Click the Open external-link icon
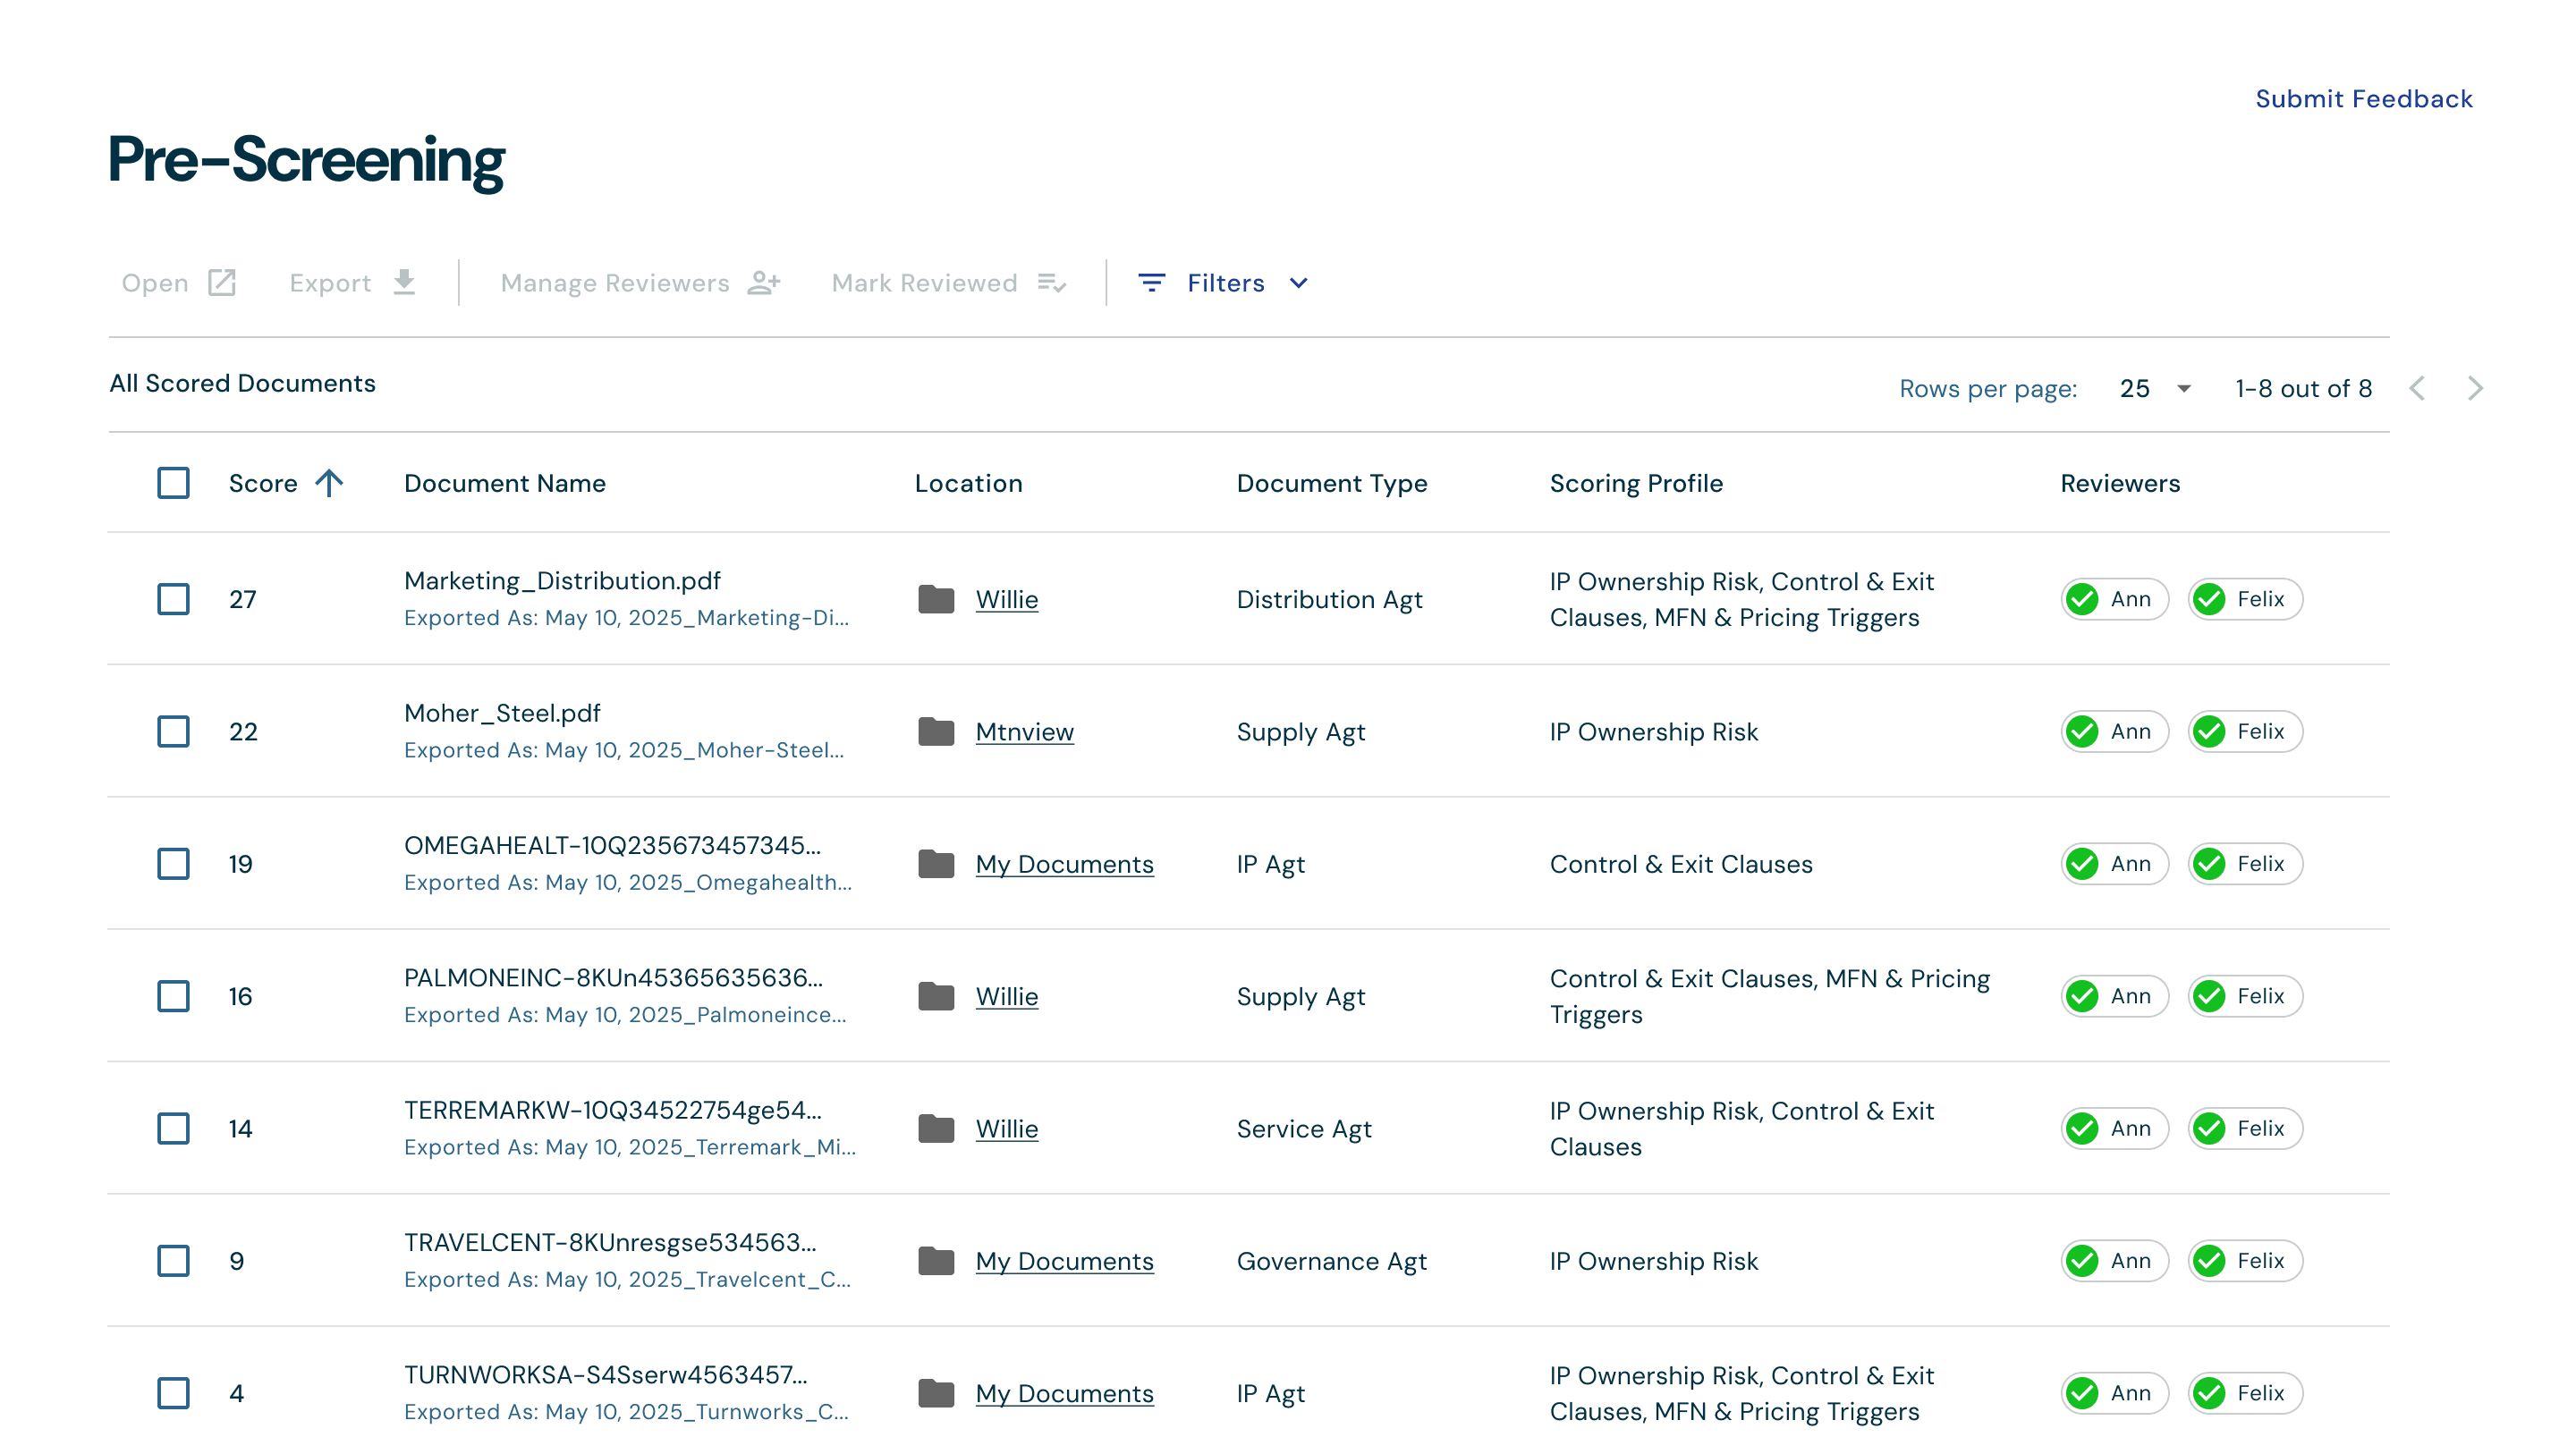 pos(221,283)
